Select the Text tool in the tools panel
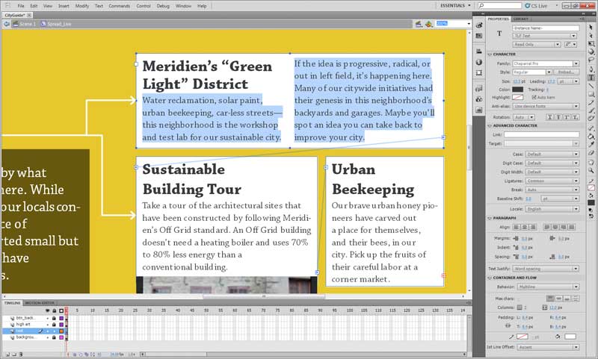Screen dimensions: 598x359 point(591,78)
